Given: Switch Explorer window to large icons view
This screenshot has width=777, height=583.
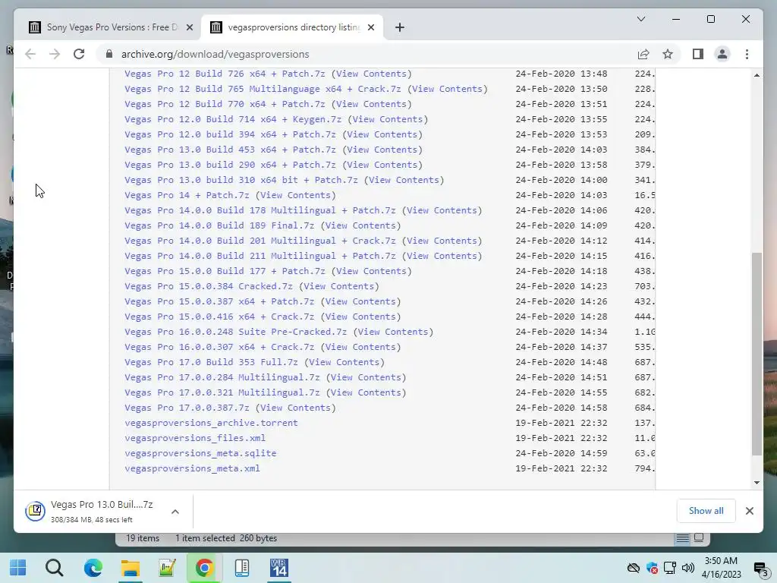Looking at the screenshot, I should point(699,537).
